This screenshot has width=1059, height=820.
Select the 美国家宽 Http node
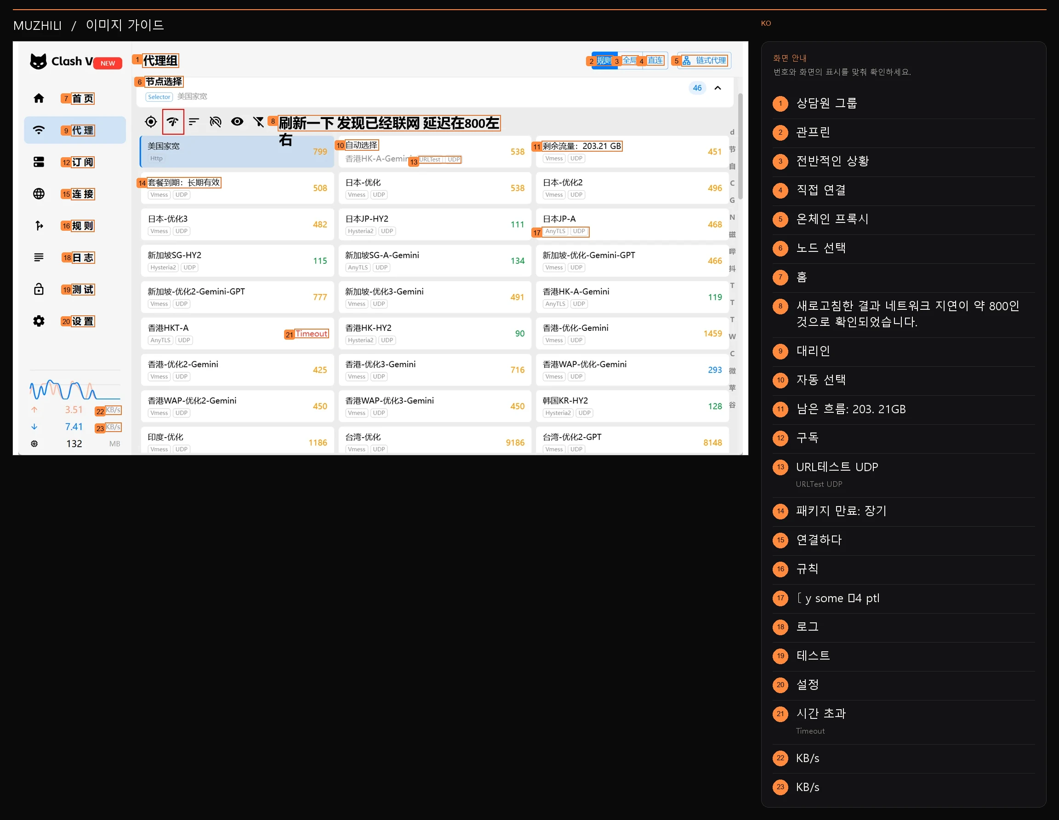(237, 151)
